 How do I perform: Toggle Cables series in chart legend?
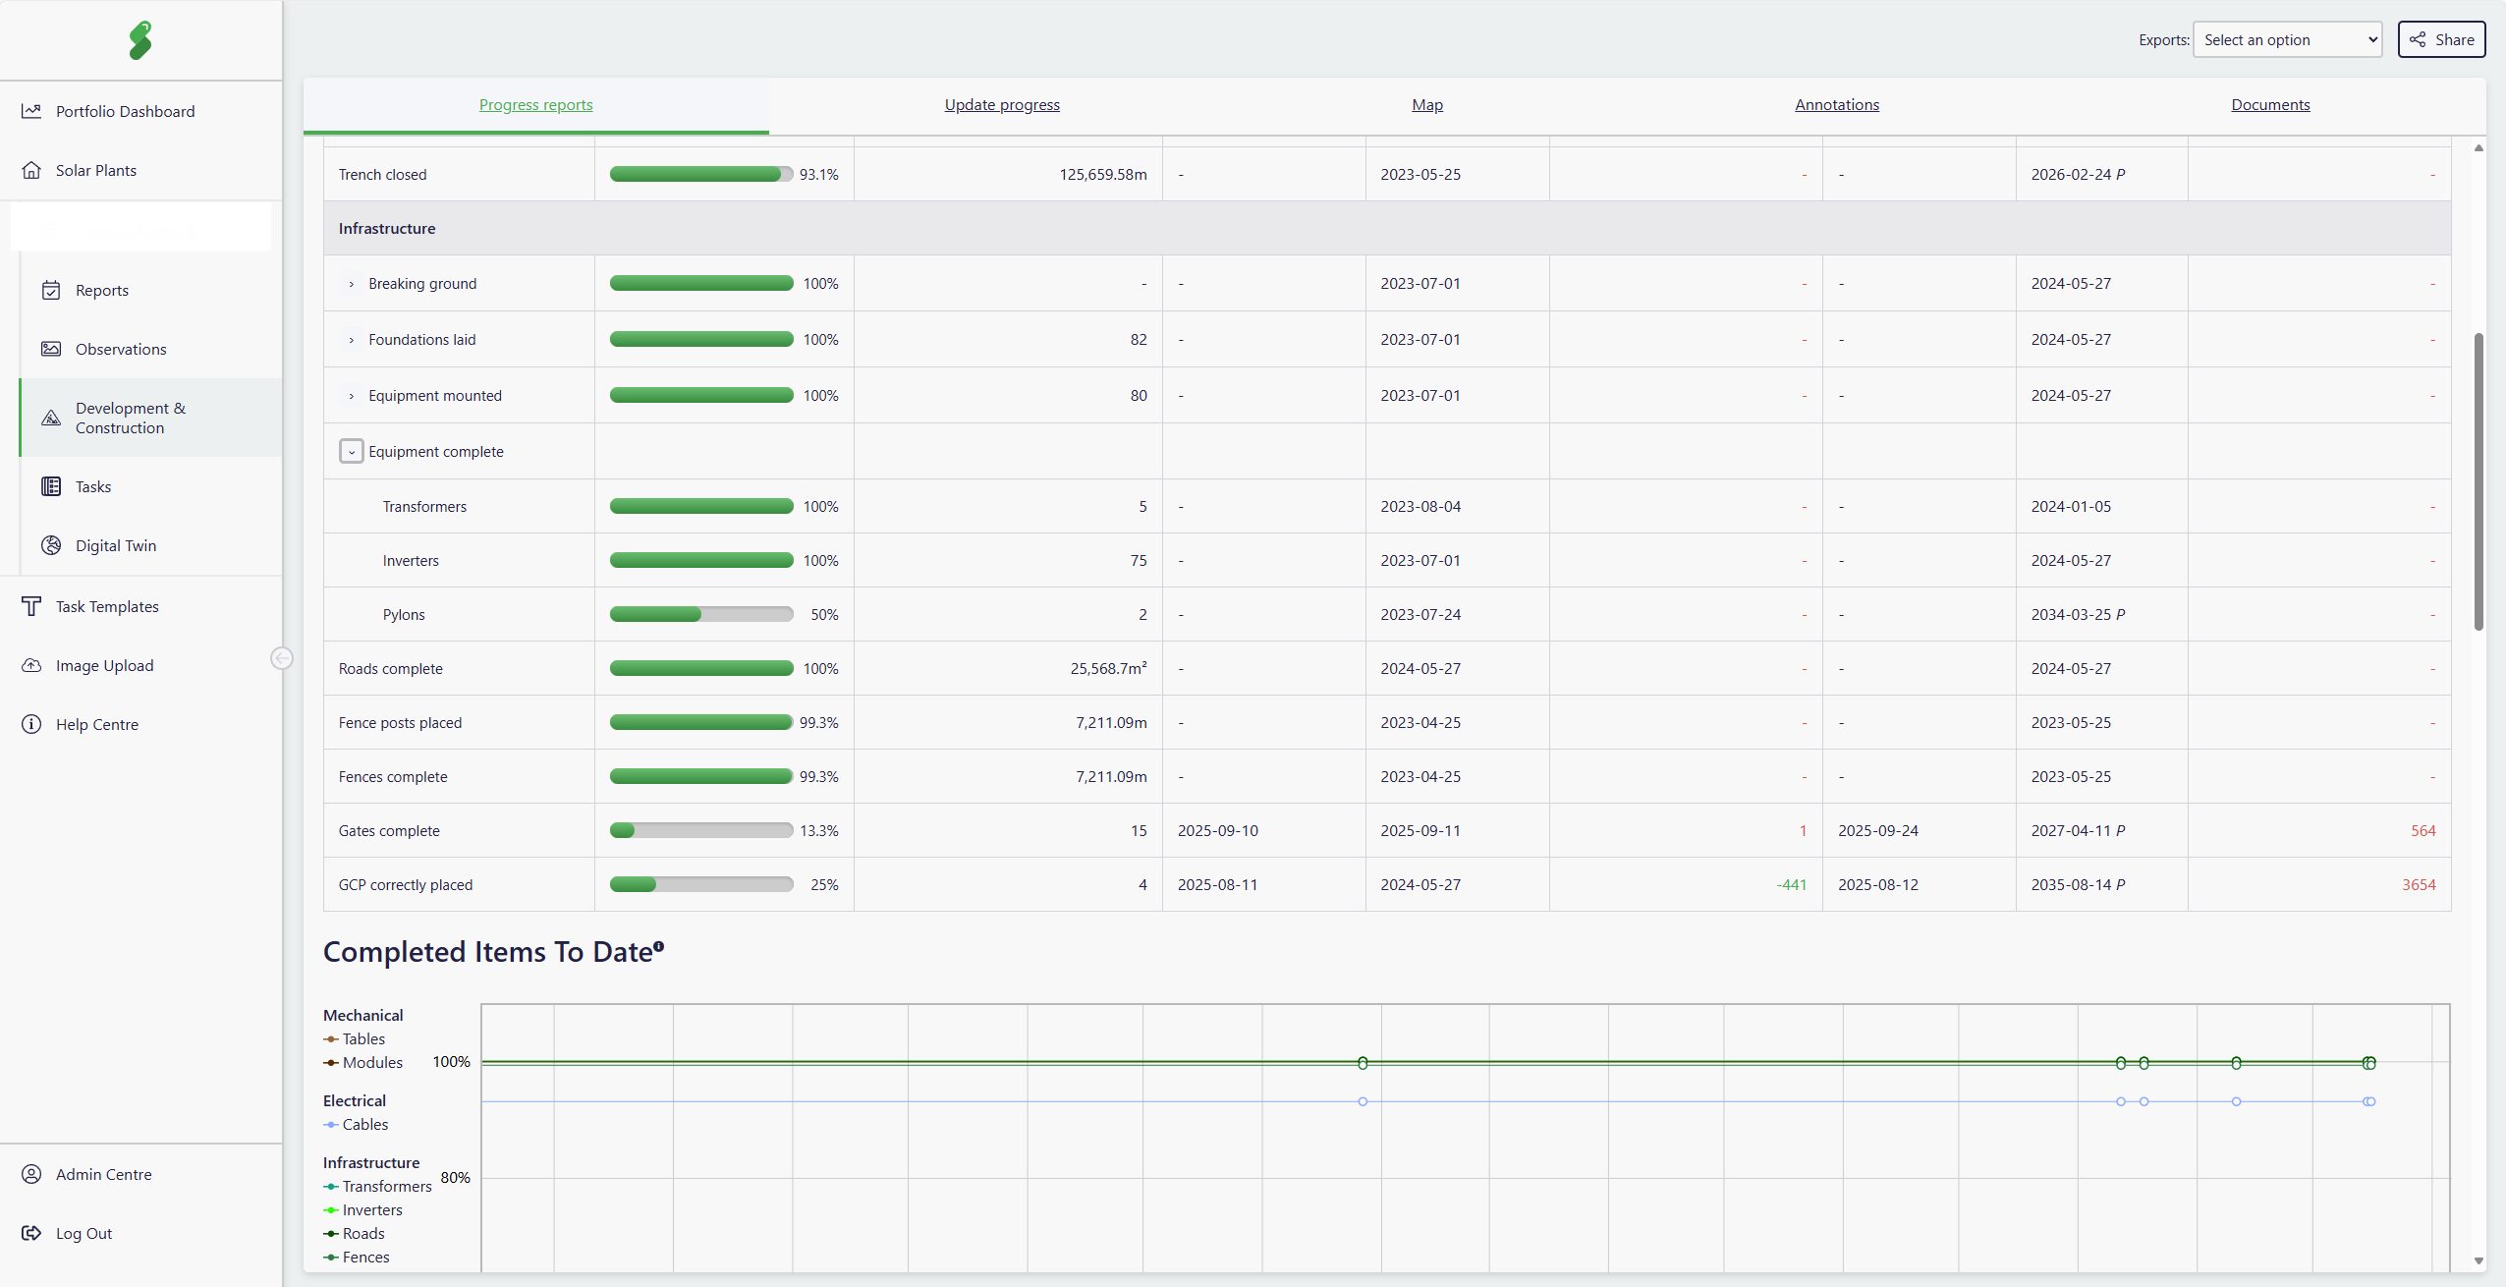(364, 1124)
